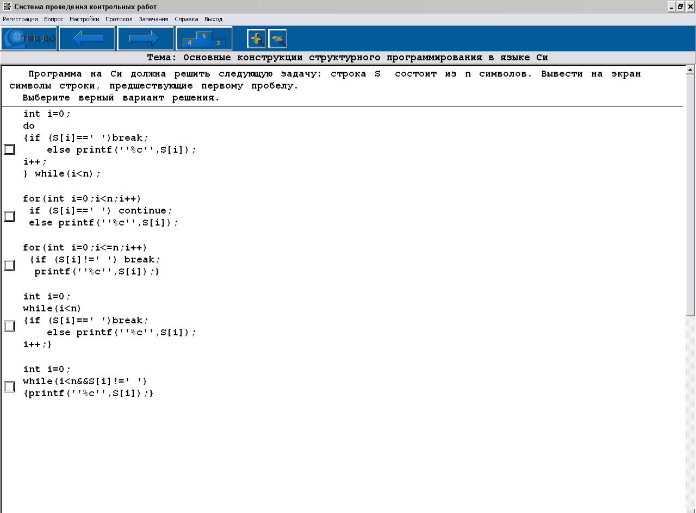This screenshot has height=513, width=696.
Task: Tick the checkbox for the continue loop answer
Action: click(9, 216)
